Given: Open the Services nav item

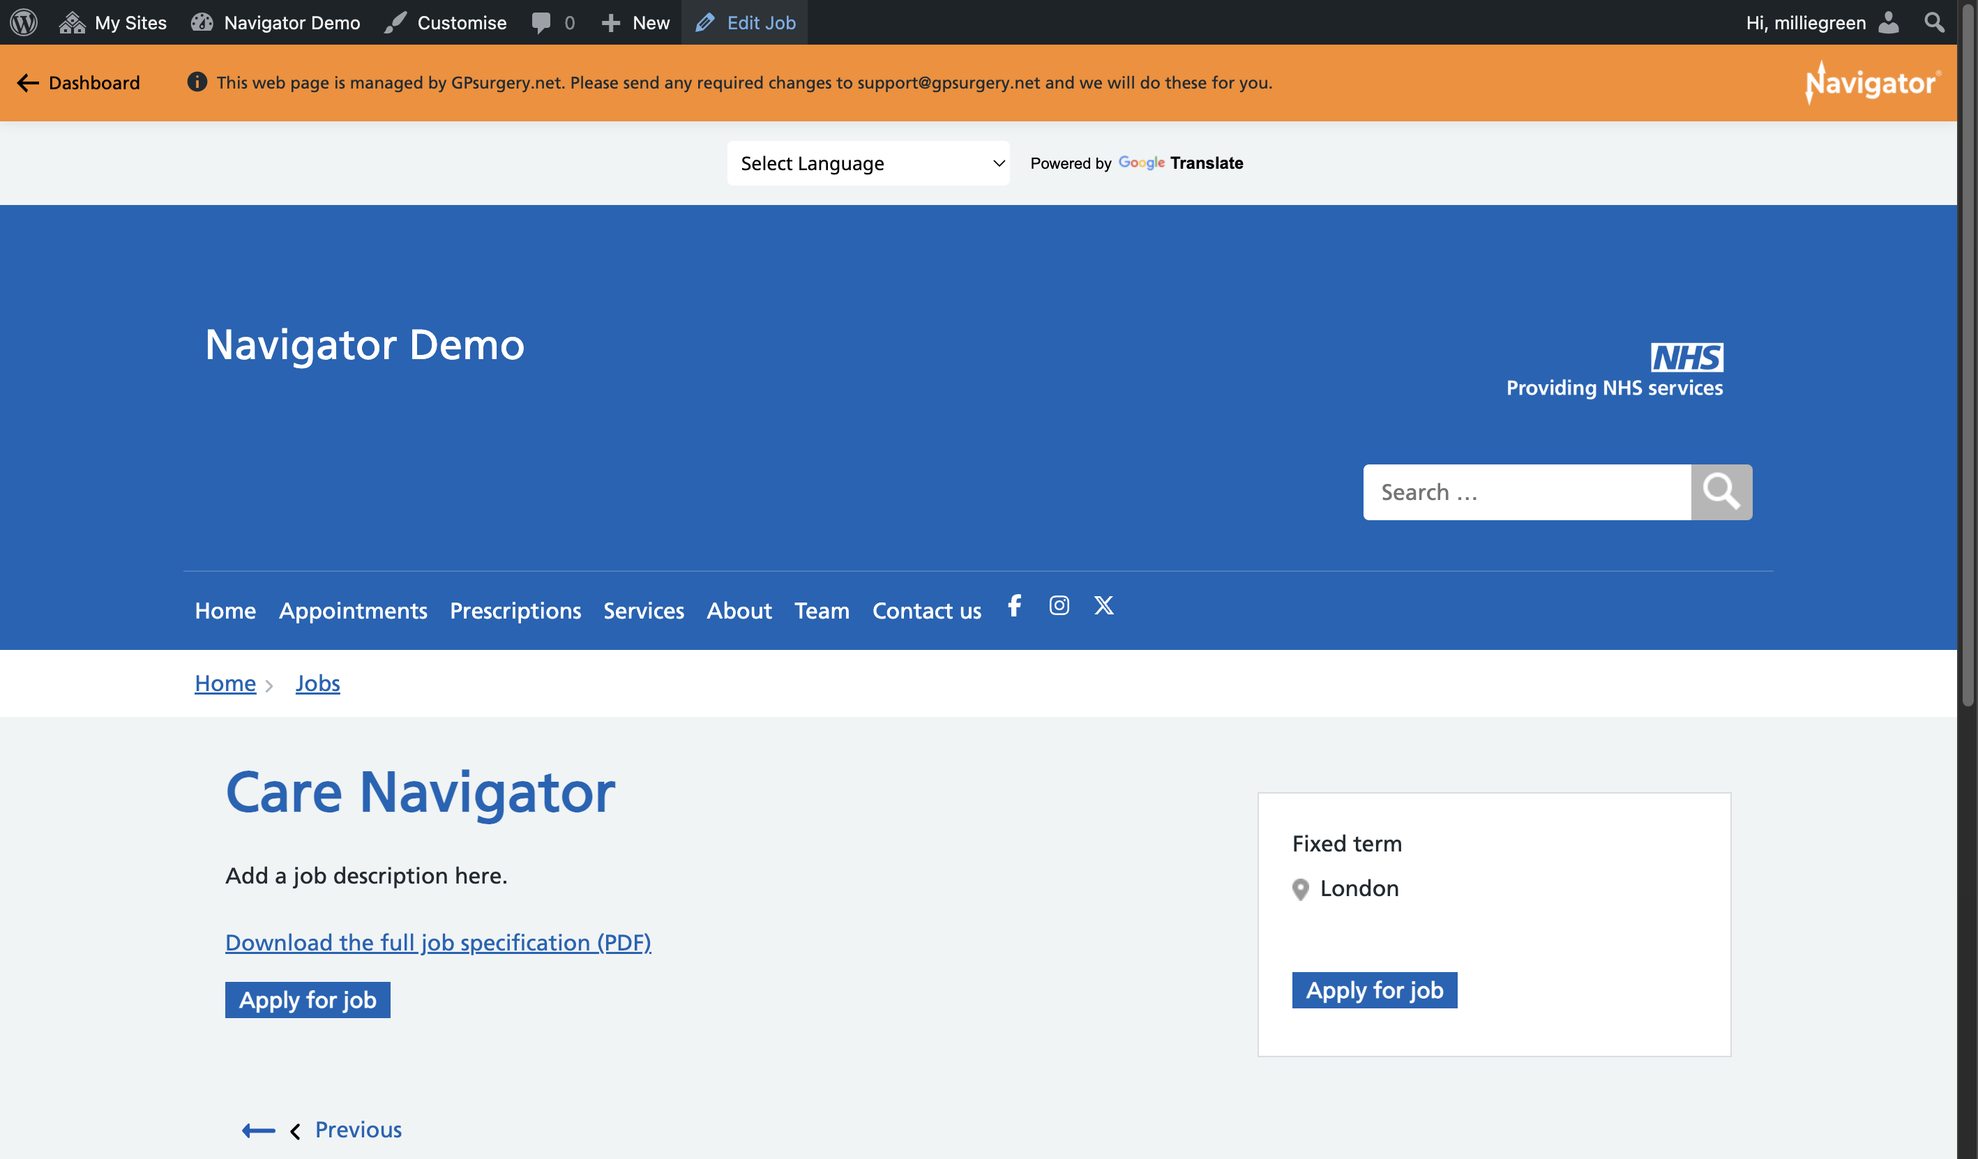Looking at the screenshot, I should click(x=644, y=610).
